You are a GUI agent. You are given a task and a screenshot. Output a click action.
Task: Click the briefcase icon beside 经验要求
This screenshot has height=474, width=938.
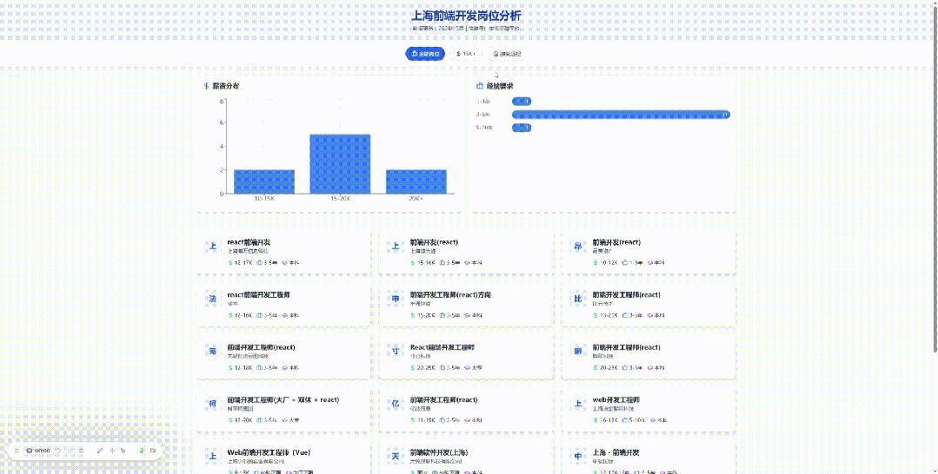tap(480, 86)
